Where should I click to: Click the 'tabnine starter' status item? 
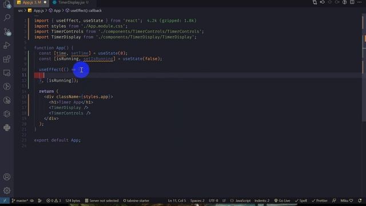136,201
